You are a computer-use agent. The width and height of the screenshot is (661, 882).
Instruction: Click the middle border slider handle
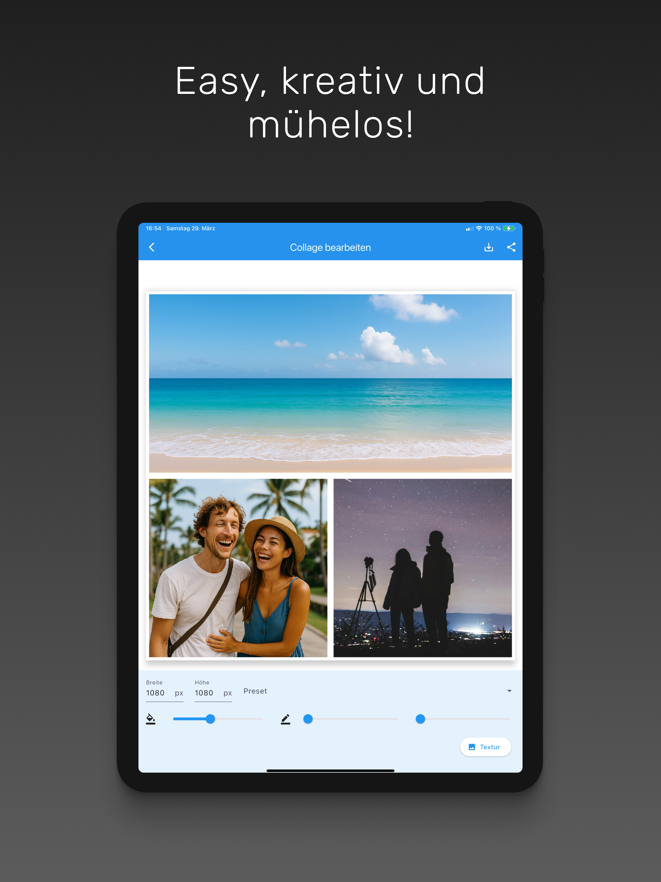click(x=308, y=719)
